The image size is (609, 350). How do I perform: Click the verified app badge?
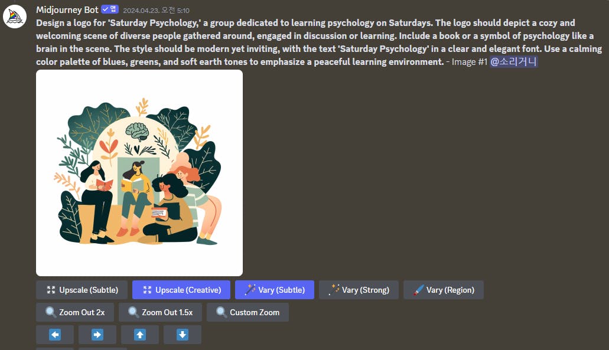tap(109, 9)
